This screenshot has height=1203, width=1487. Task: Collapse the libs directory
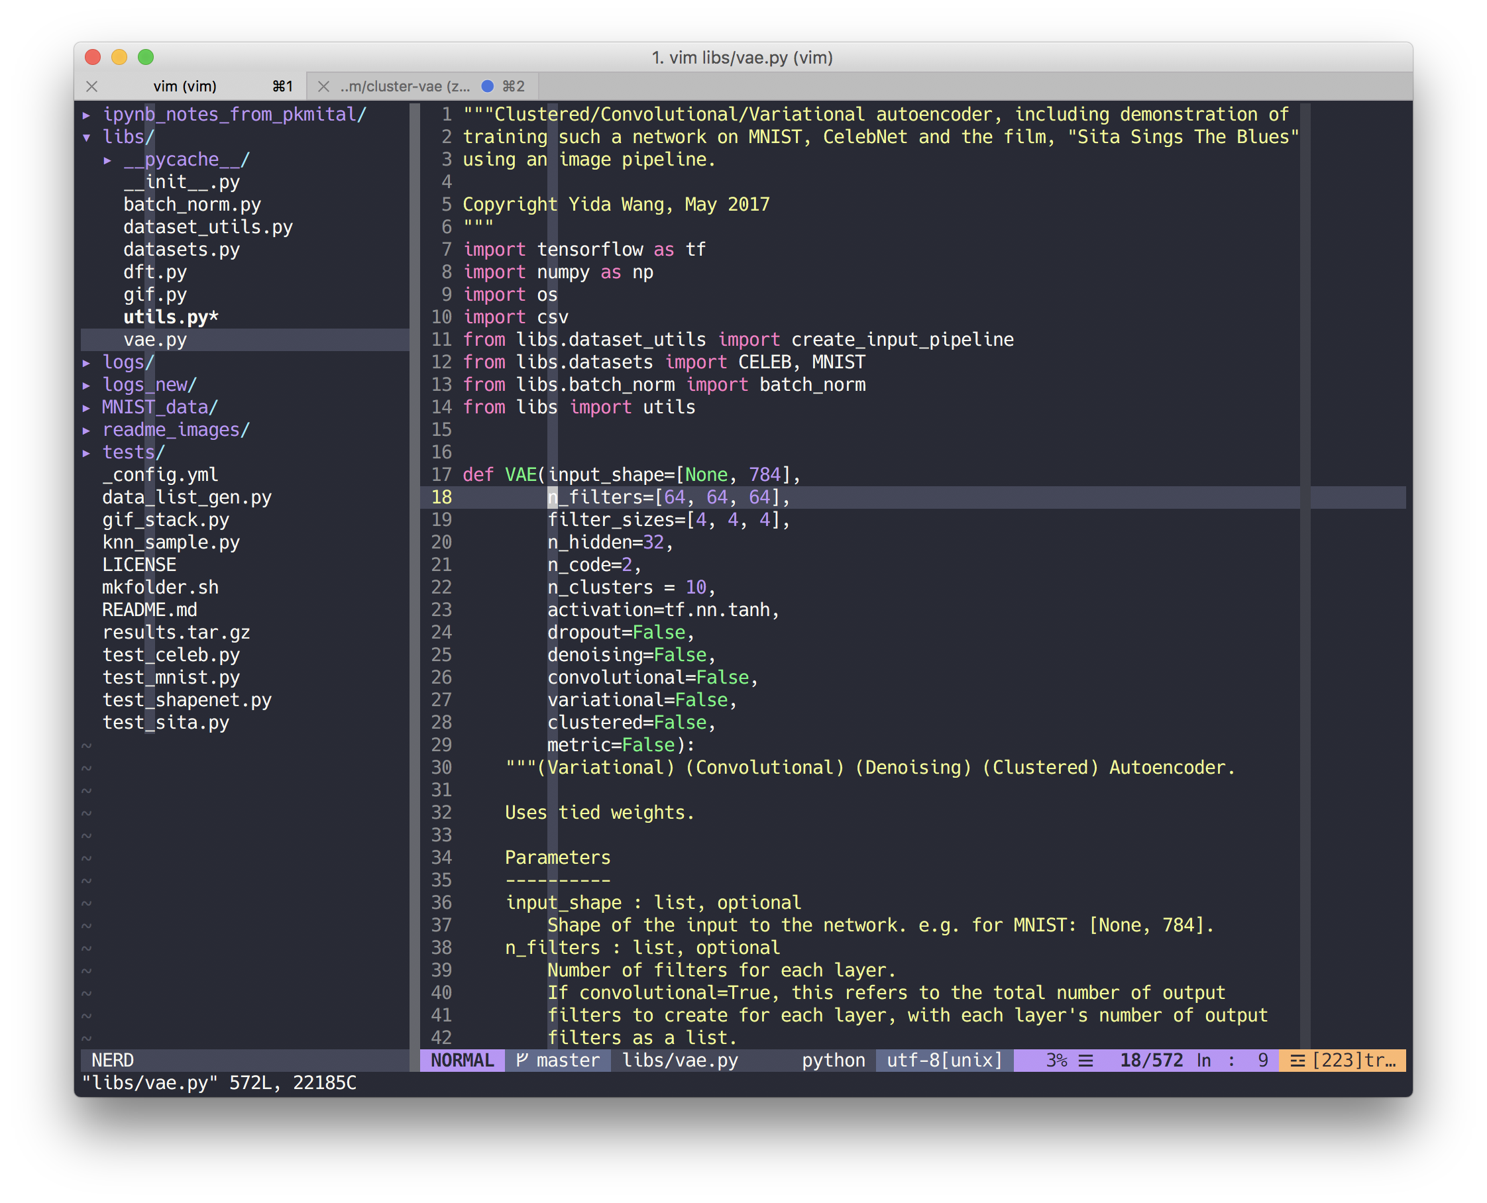click(x=85, y=136)
